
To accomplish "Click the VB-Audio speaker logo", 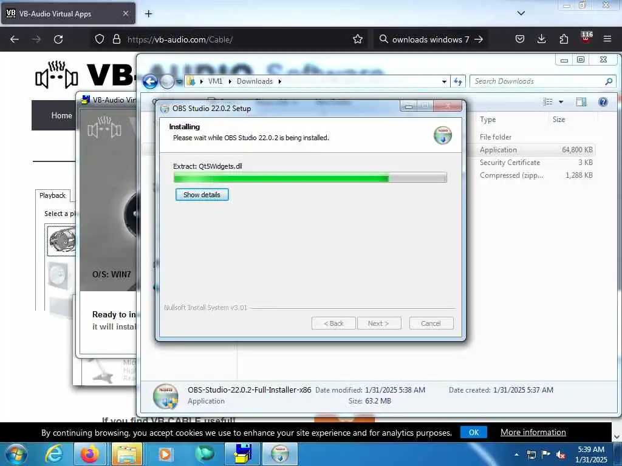I will (56, 74).
